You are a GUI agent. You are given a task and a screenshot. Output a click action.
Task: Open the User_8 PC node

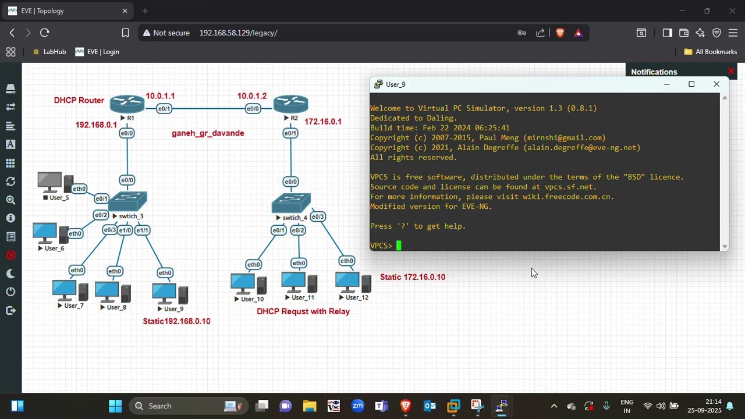point(113,293)
